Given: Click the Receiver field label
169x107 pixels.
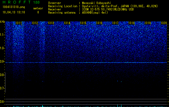Looking at the screenshot, I should click(55, 9).
